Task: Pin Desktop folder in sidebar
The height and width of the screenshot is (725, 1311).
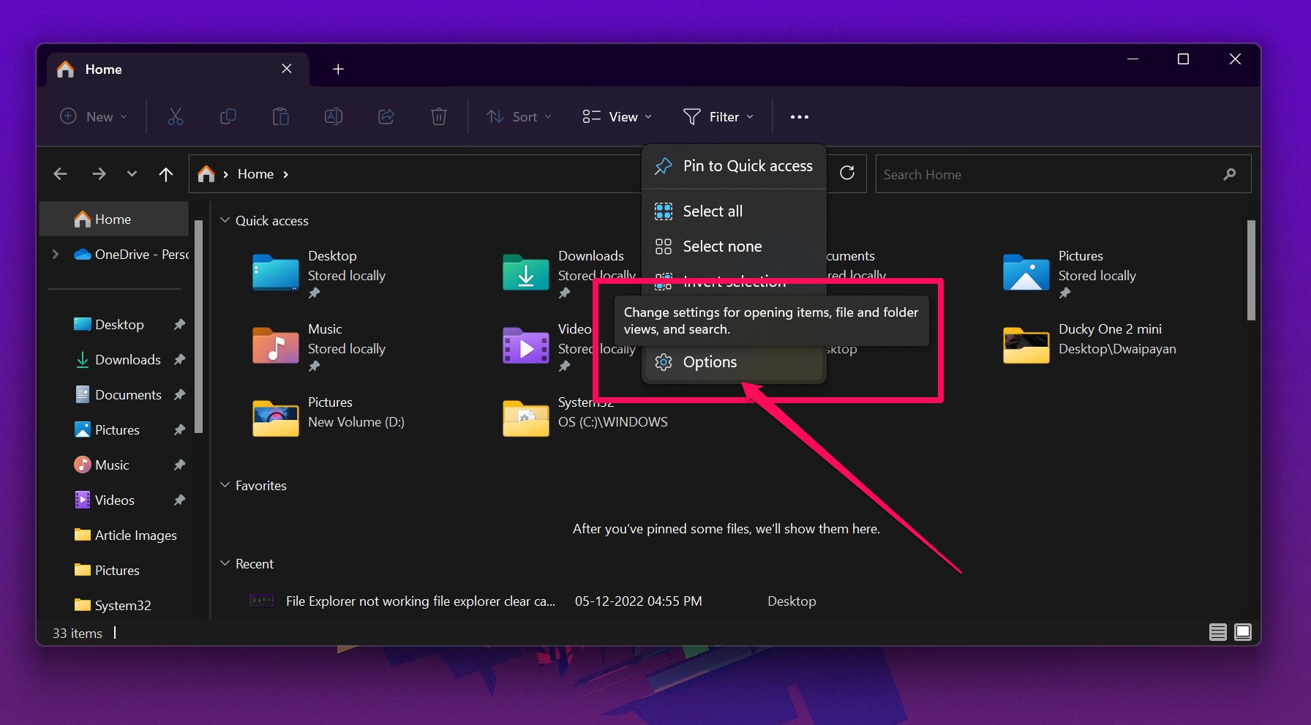Action: click(179, 324)
